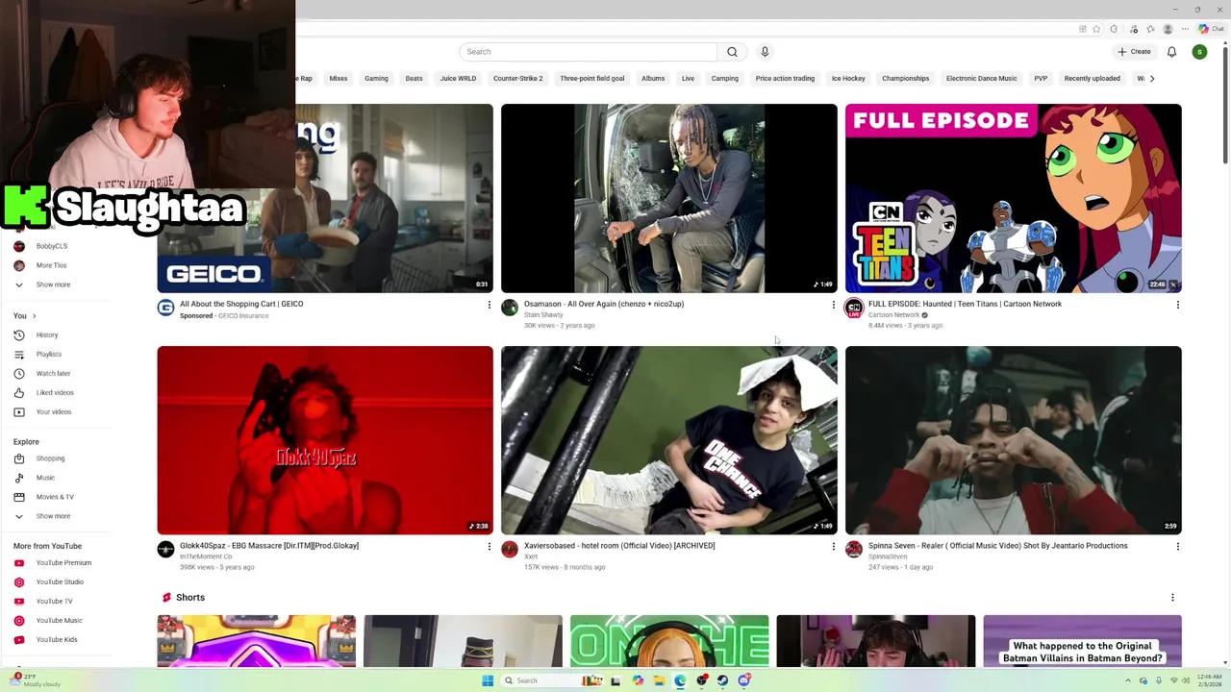This screenshot has height=692, width=1231.
Task: Open options menu for Xaviersobased video
Action: 833,546
